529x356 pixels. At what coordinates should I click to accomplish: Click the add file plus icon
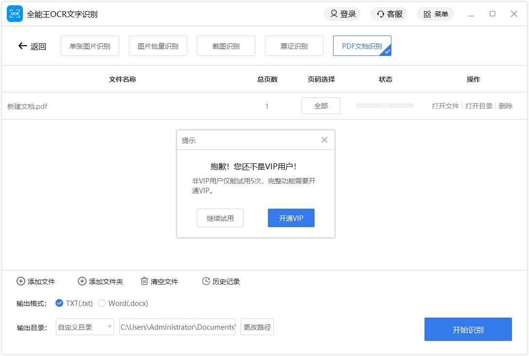pos(21,281)
